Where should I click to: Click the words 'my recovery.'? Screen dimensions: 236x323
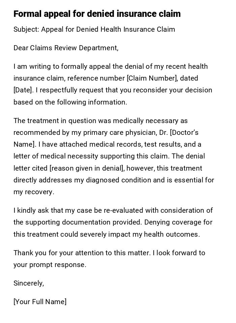pyautogui.click(x=34, y=192)
